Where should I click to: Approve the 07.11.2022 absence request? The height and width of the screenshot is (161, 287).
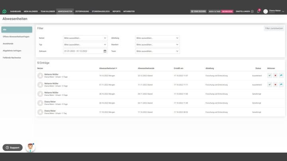point(270,84)
